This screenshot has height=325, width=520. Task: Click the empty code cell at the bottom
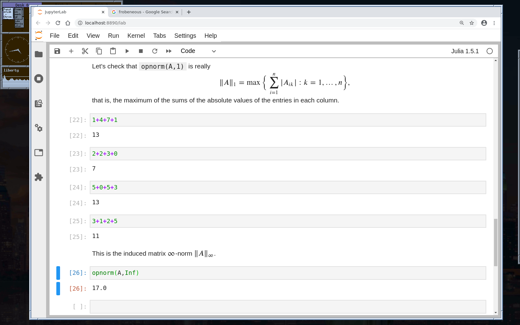tap(288, 306)
